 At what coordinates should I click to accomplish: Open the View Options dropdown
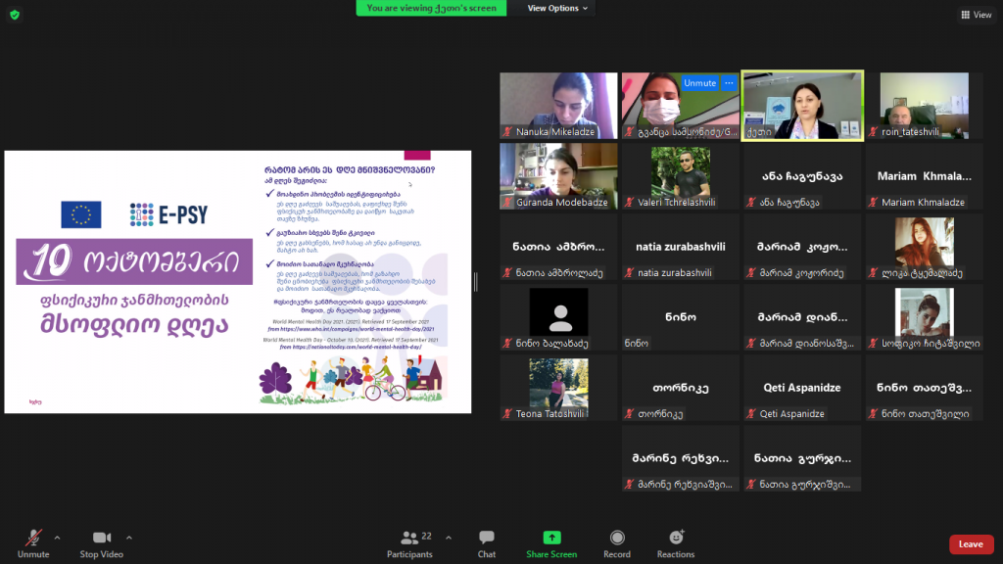click(x=557, y=8)
